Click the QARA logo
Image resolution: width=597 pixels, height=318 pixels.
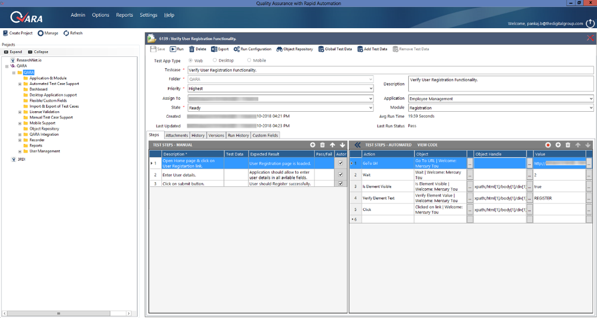pos(26,17)
